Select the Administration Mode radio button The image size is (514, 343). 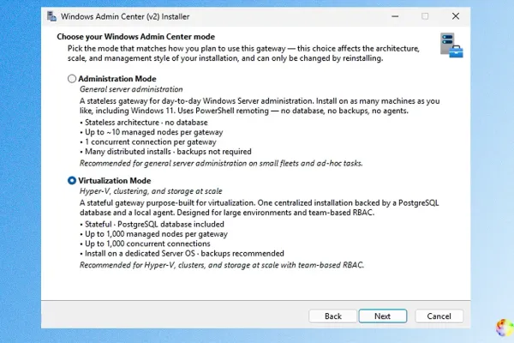pyautogui.click(x=72, y=79)
